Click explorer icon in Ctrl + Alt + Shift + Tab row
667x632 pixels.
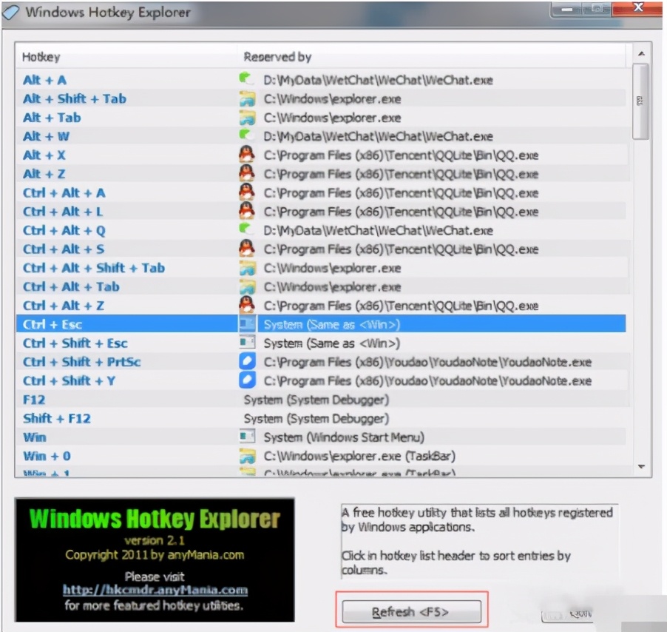point(247,268)
